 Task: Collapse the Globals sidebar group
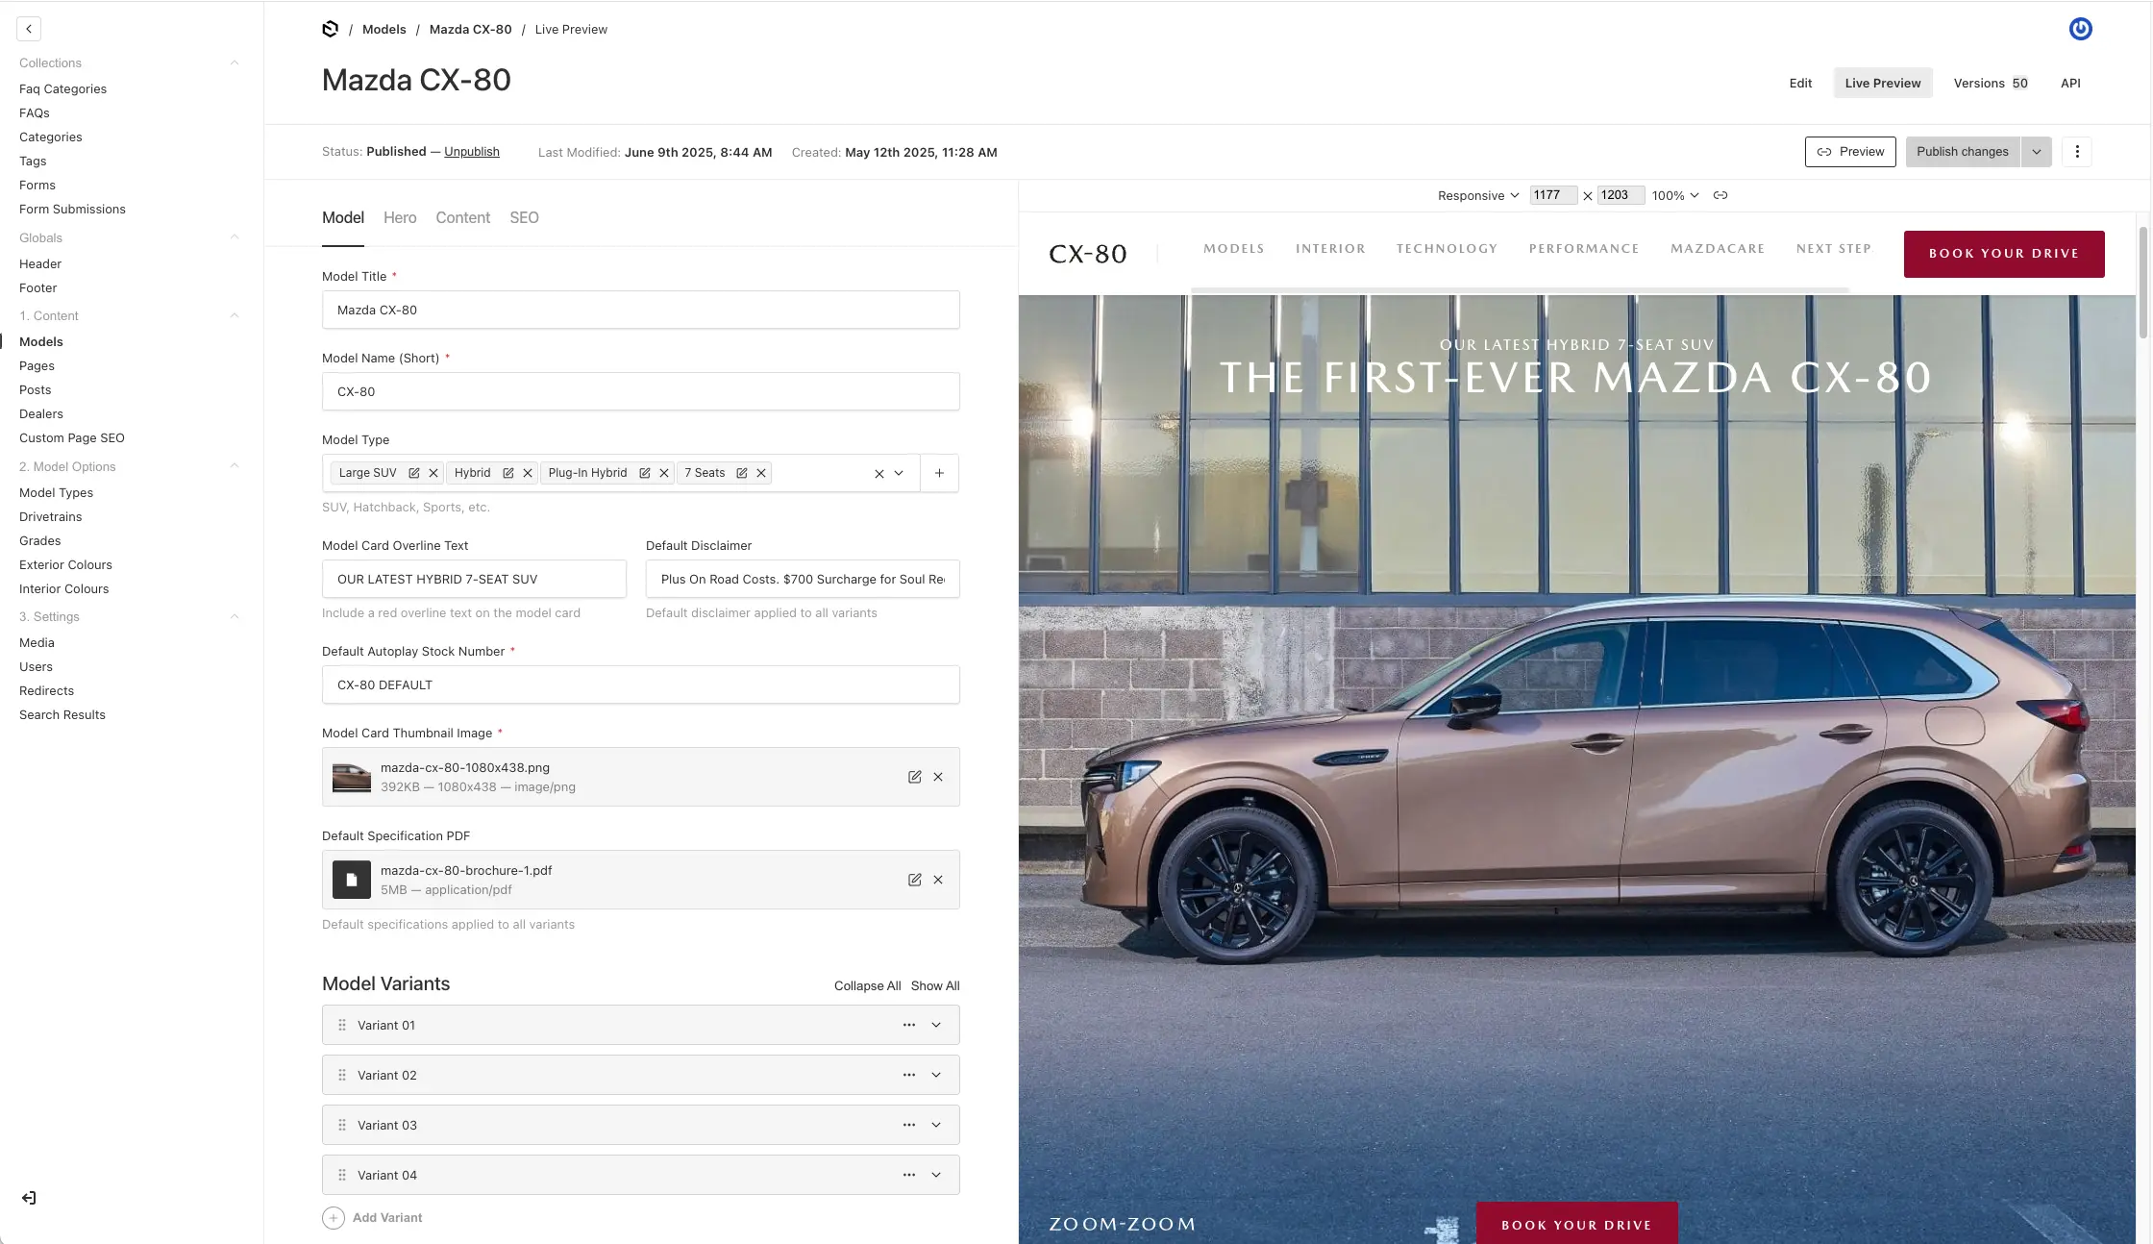click(235, 237)
